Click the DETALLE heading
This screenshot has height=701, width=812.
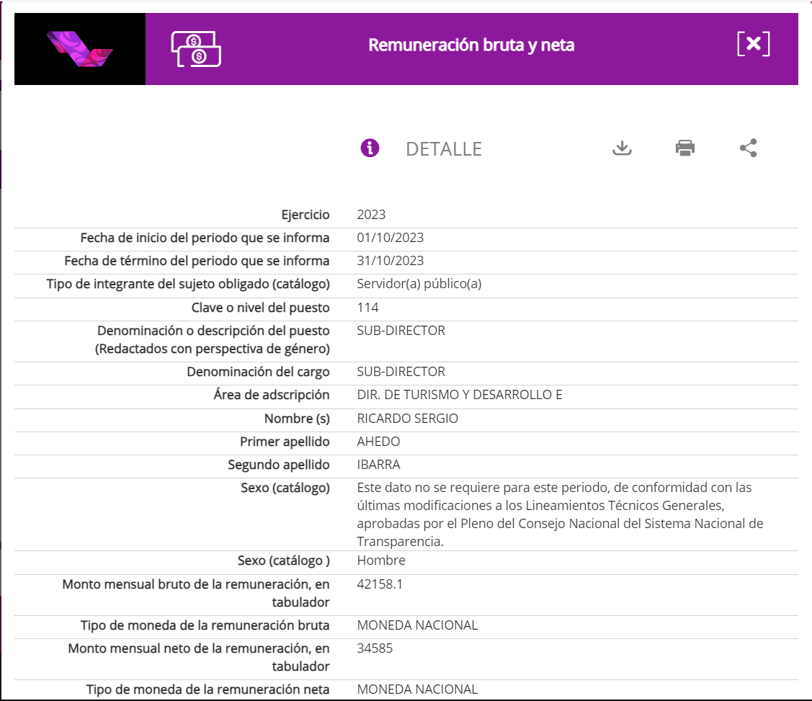[x=443, y=149]
